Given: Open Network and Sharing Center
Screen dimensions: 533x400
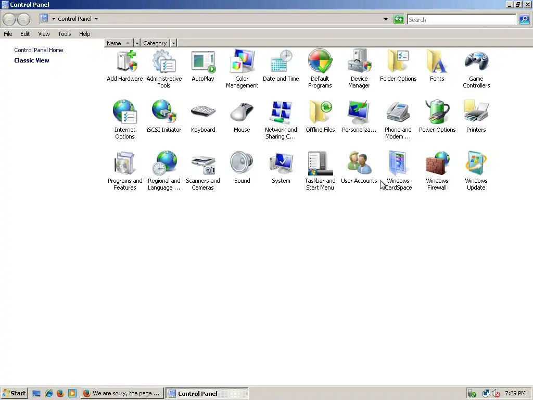Looking at the screenshot, I should 281,120.
